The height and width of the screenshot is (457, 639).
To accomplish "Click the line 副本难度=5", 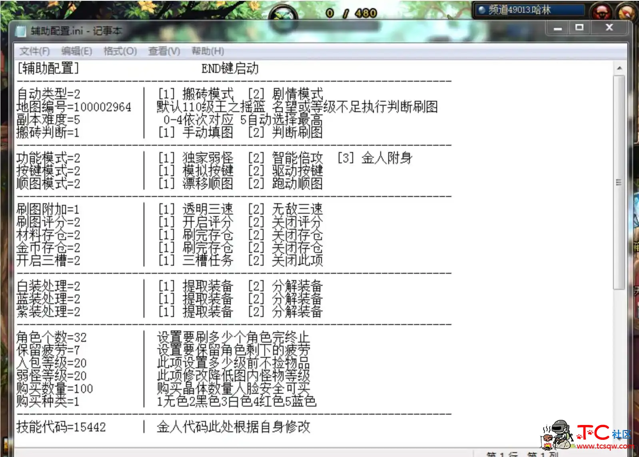I will click(x=48, y=120).
